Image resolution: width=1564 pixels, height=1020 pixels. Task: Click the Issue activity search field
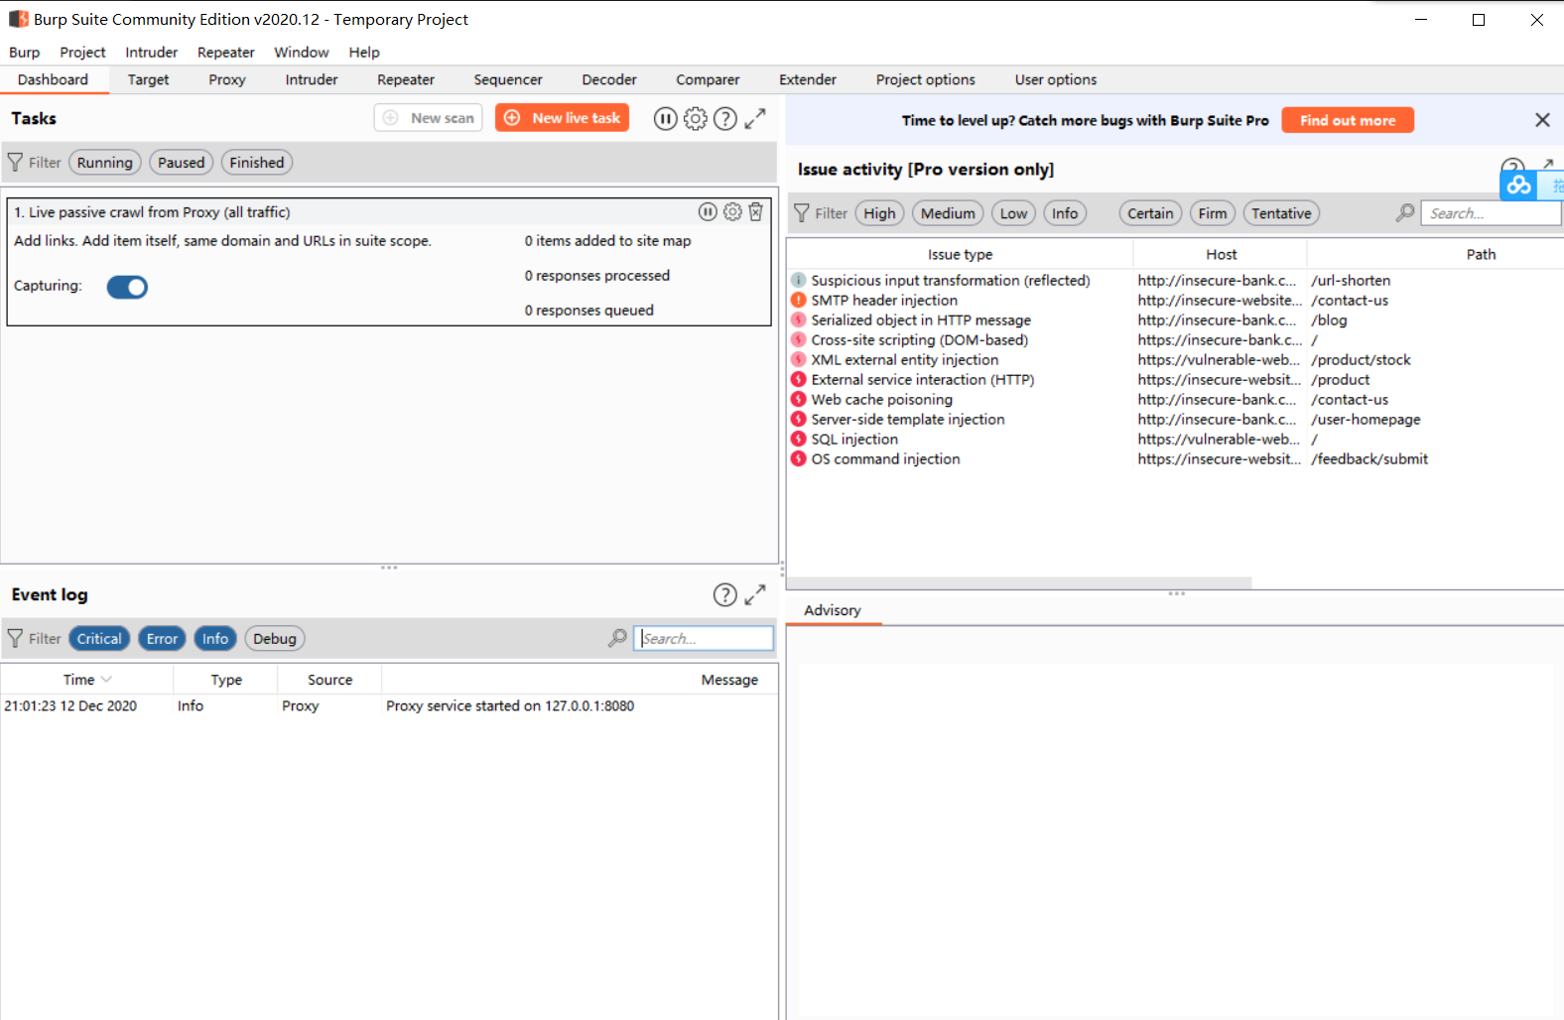click(1492, 213)
